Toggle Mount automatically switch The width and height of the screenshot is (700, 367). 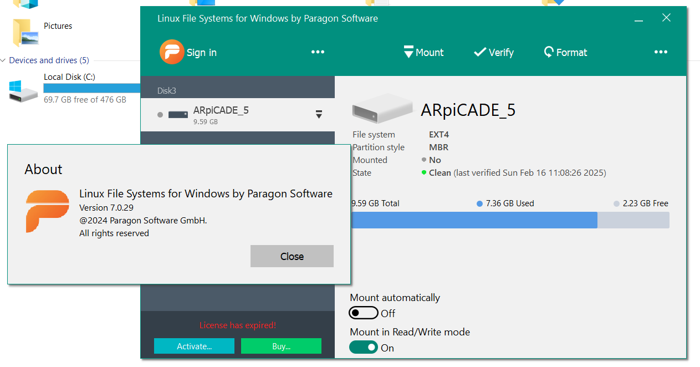(x=364, y=313)
